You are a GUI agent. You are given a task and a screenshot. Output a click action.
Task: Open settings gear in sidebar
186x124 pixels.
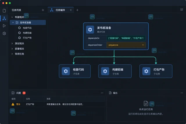4,33
